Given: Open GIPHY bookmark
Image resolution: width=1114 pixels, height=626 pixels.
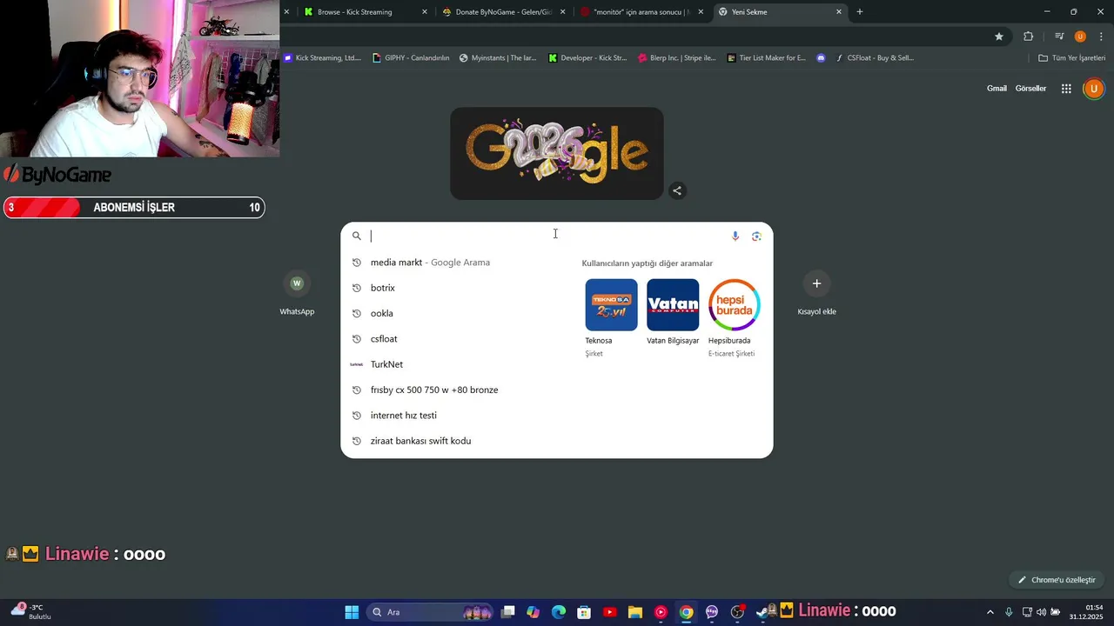Looking at the screenshot, I should coord(411,58).
